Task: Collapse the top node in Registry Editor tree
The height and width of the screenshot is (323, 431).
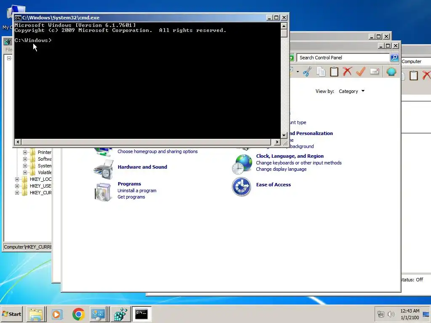Action: click(9, 58)
